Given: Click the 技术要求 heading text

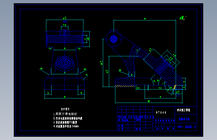Looking at the screenshot, I should pyautogui.click(x=65, y=109).
